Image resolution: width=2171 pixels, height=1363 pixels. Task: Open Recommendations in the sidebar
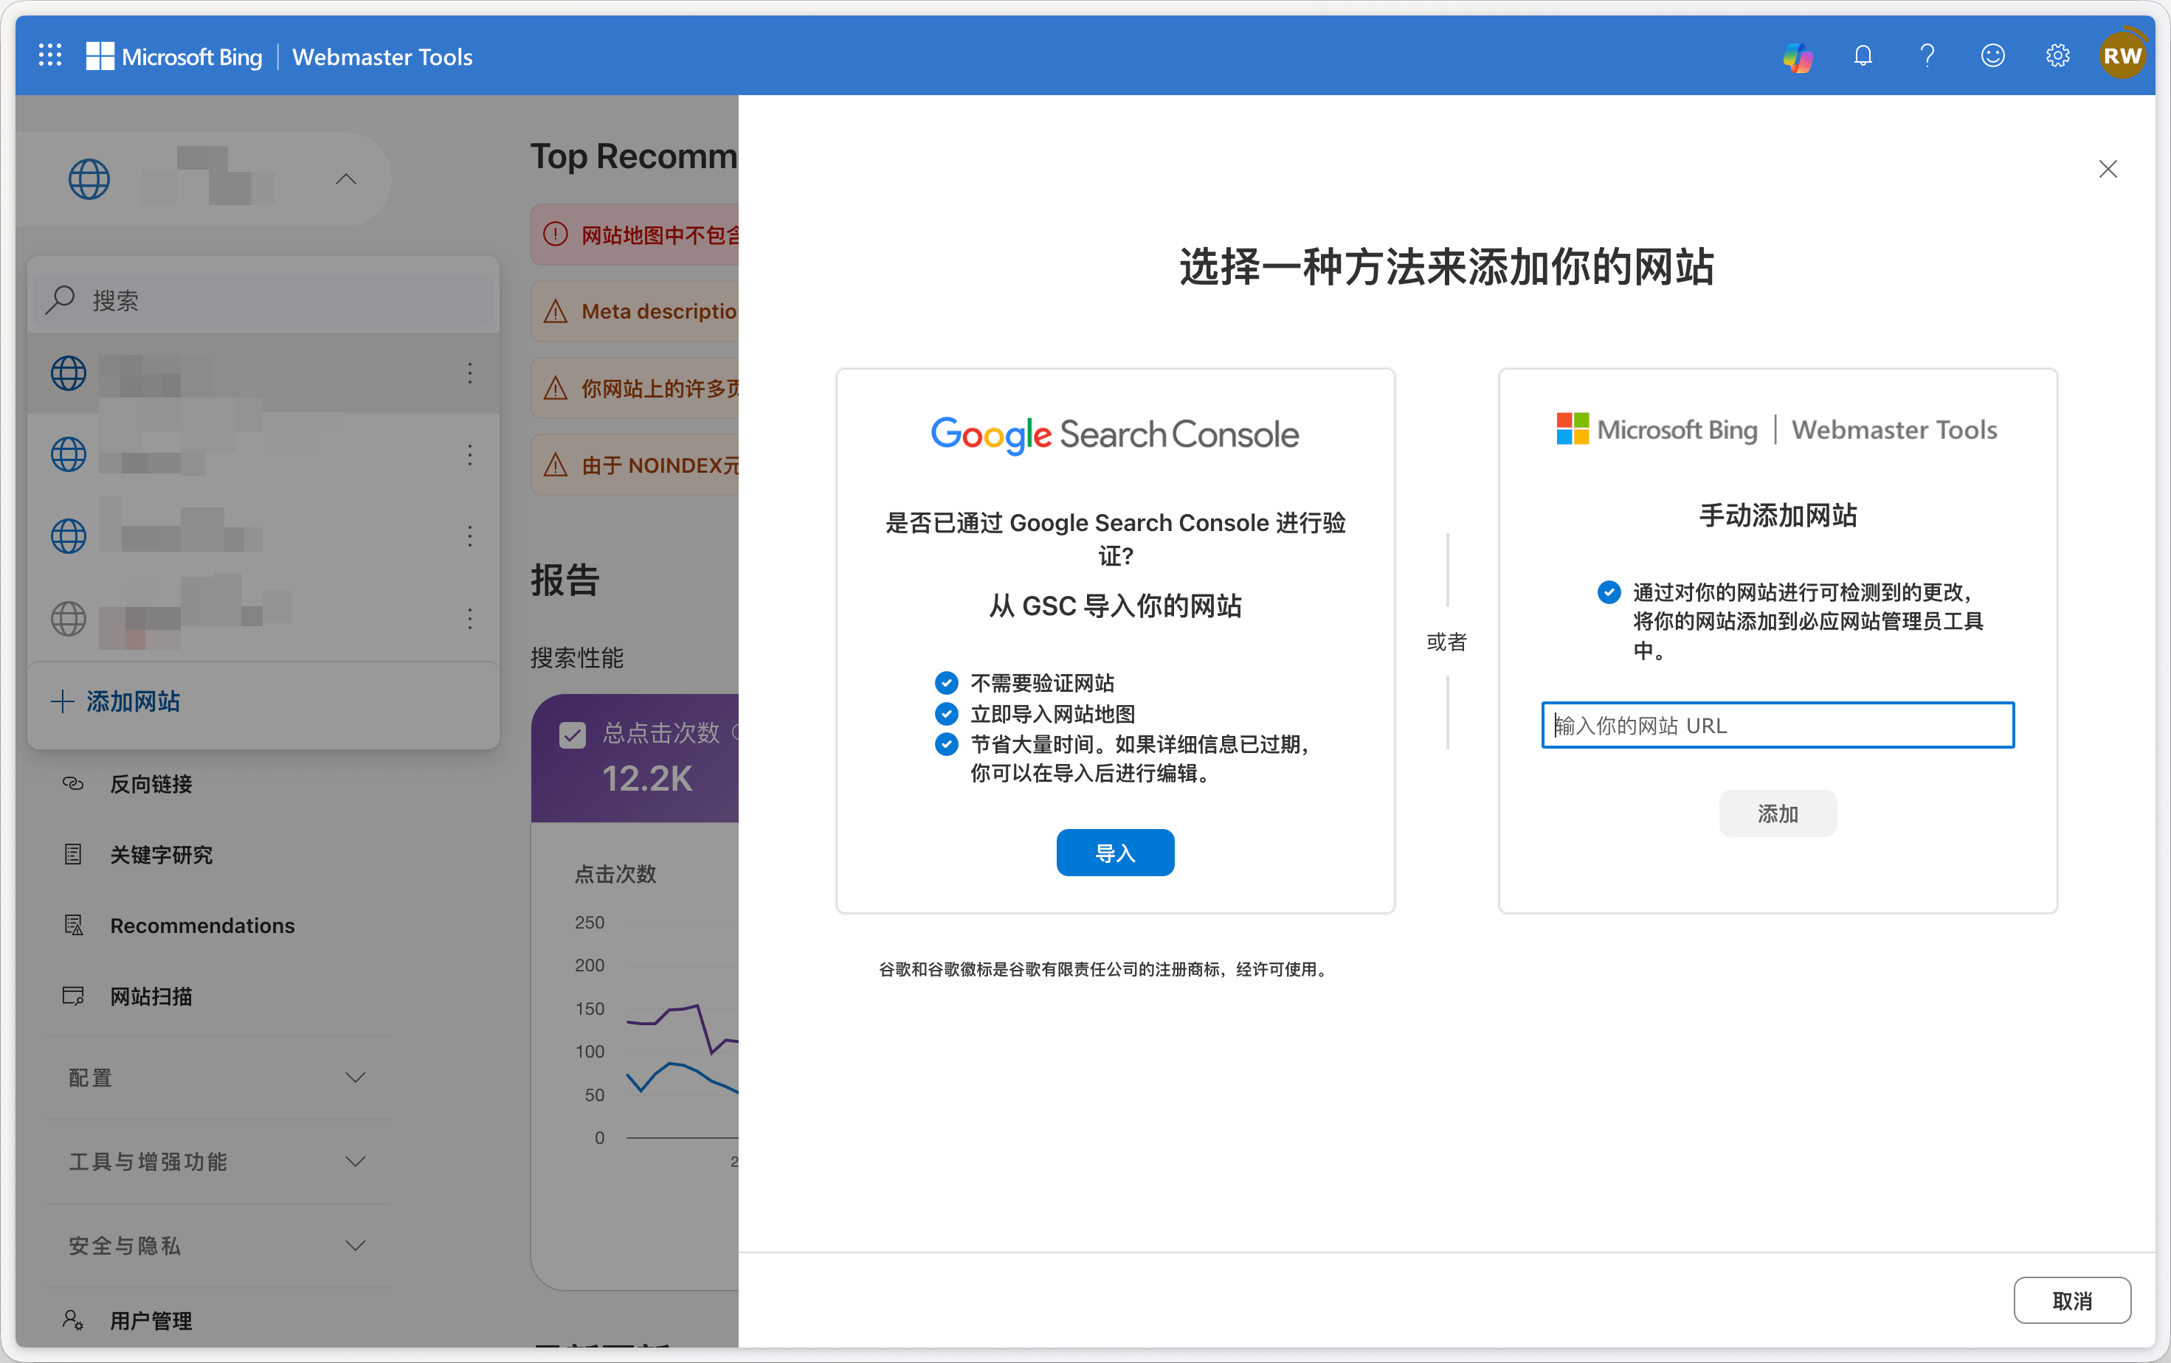(202, 926)
